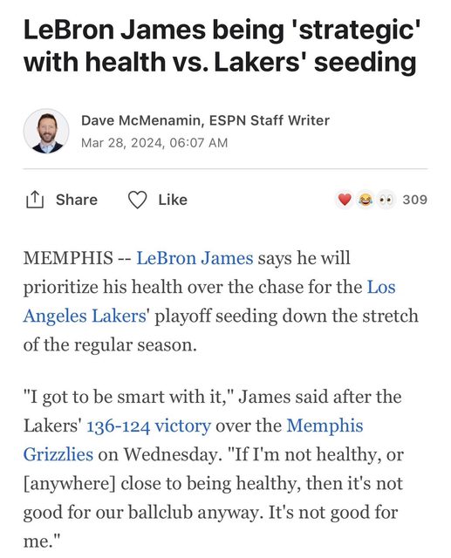451x558 pixels.
Task: Open the LeBron James player link
Action: pyautogui.click(x=195, y=258)
